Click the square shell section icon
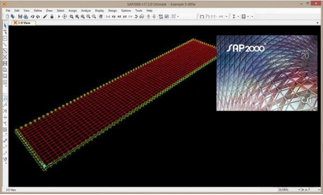The image size is (323, 195). point(243,17)
